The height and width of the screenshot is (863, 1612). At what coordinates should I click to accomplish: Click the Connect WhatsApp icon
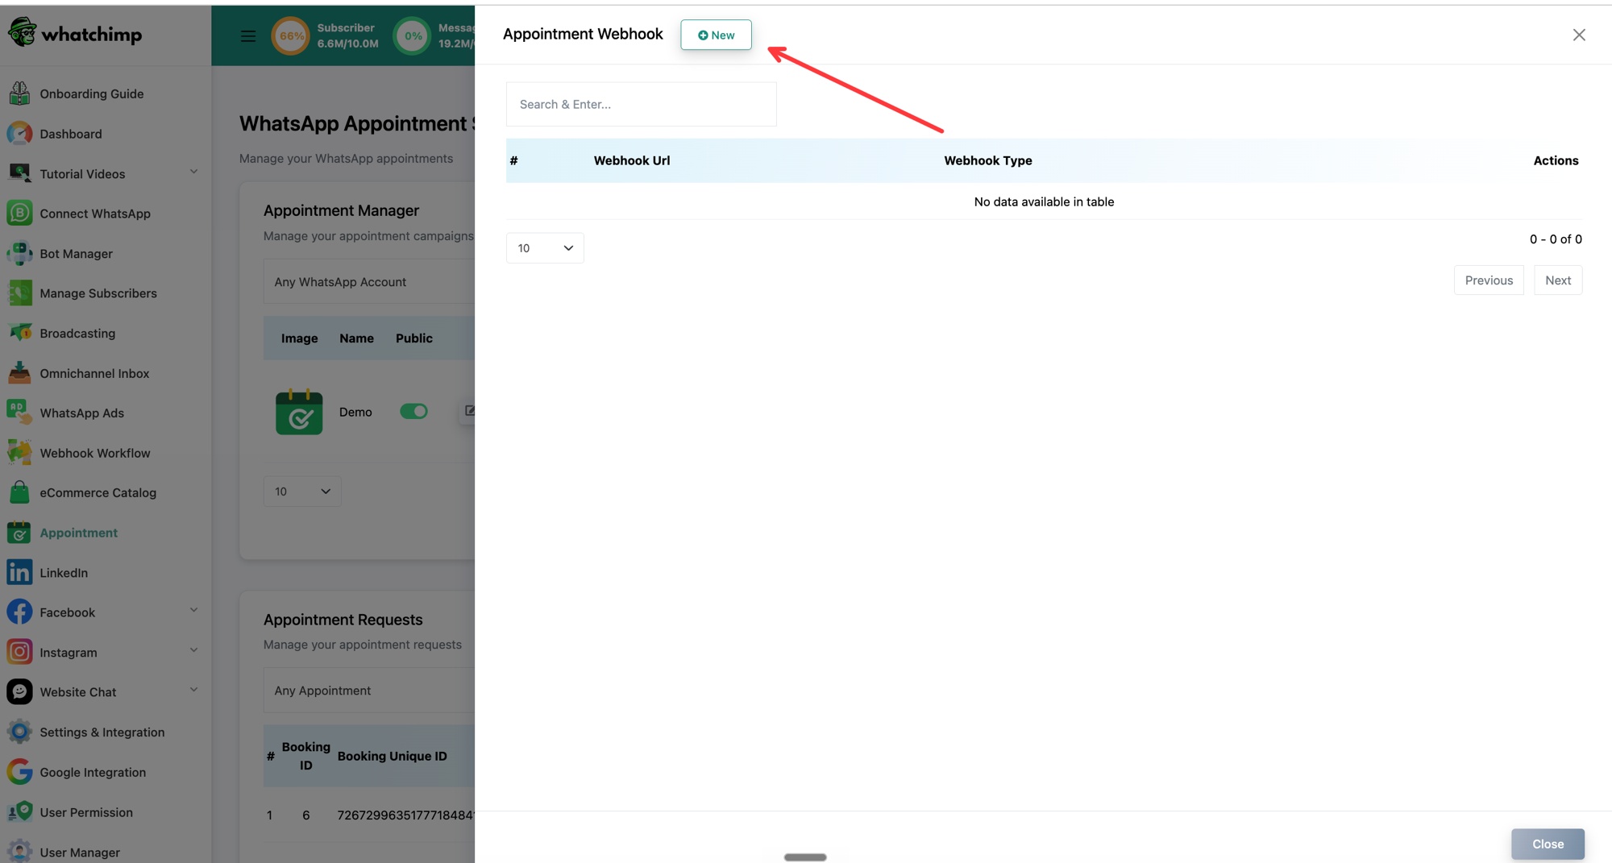(x=19, y=213)
